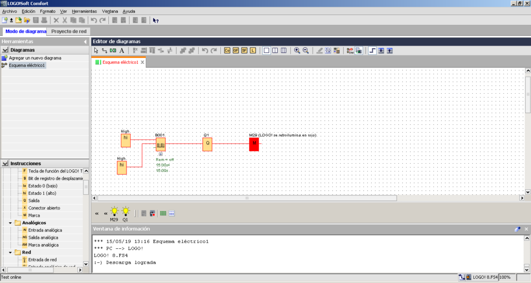Click Agregar un nuevo diagrama
This screenshot has width=531, height=283.
[x=35, y=58]
